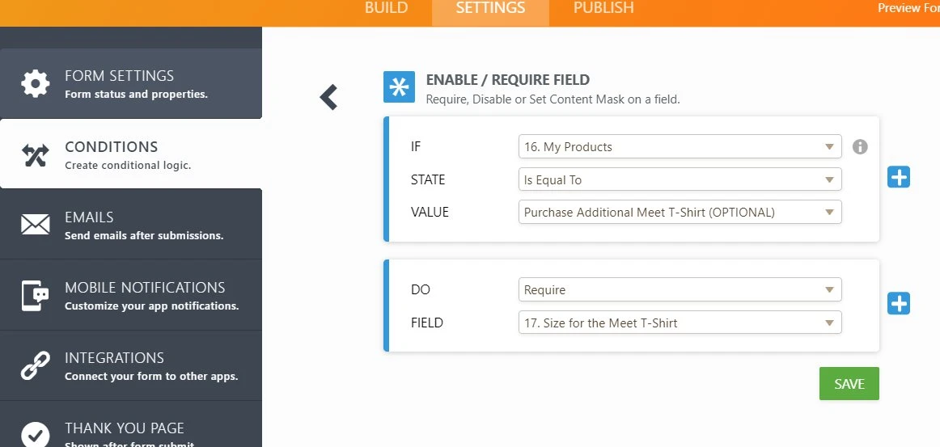Click the IF label text
The height and width of the screenshot is (447, 940).
click(x=416, y=147)
